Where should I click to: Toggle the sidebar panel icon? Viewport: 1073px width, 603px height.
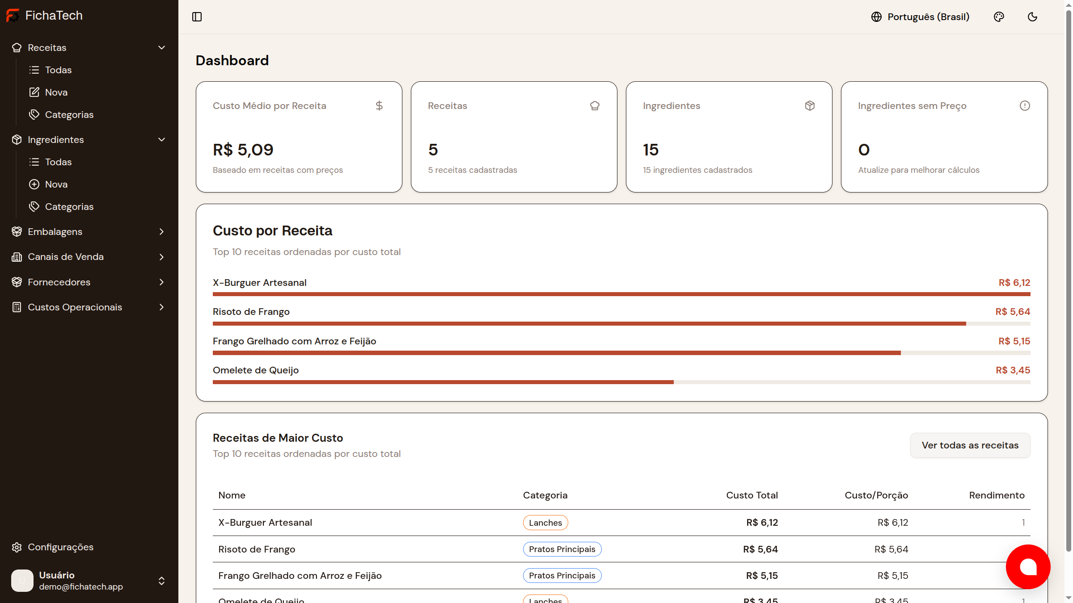[x=197, y=17]
